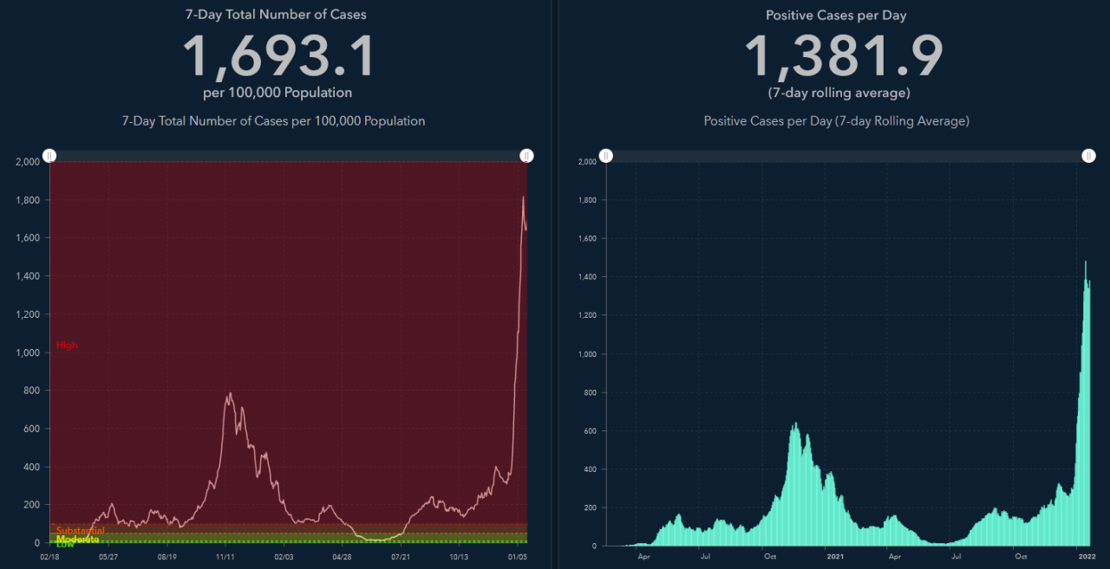Click the "7-Day Total Number of Cases" heading
The width and height of the screenshot is (1110, 569).
(x=276, y=15)
